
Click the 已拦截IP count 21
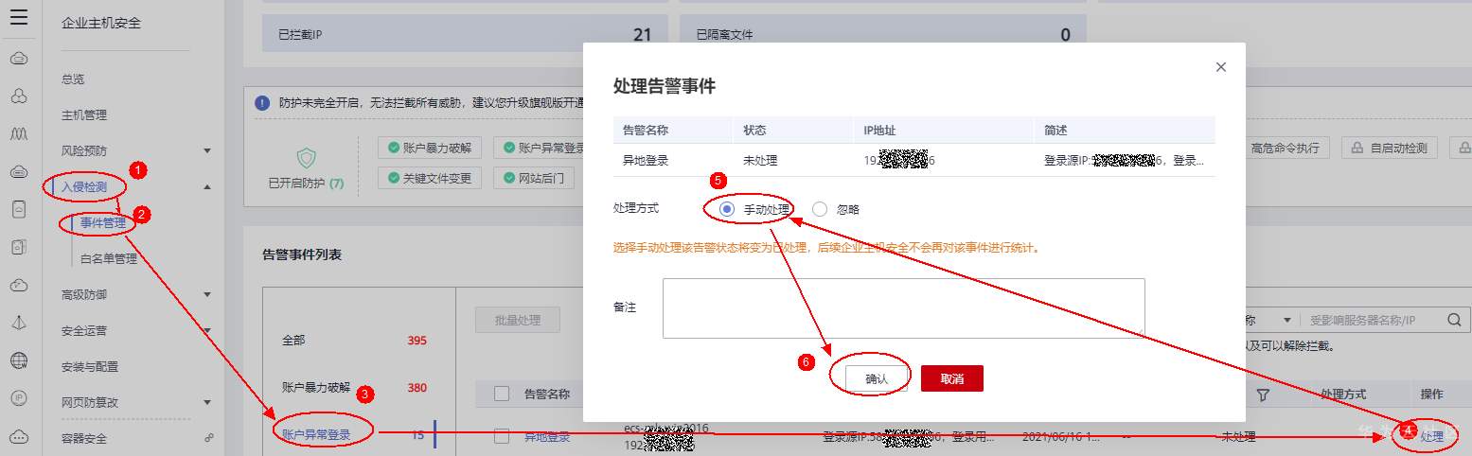pyautogui.click(x=642, y=35)
